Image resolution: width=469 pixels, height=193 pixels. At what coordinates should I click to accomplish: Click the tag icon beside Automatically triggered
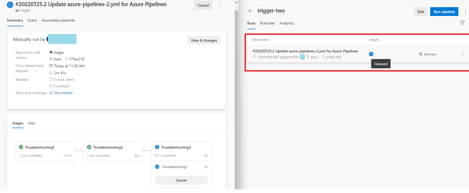pyautogui.click(x=254, y=57)
